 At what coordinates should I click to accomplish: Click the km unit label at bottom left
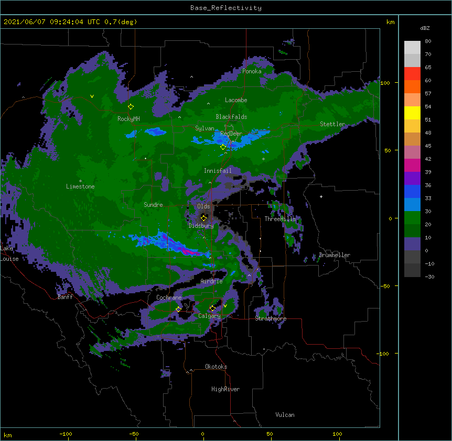pyautogui.click(x=8, y=435)
